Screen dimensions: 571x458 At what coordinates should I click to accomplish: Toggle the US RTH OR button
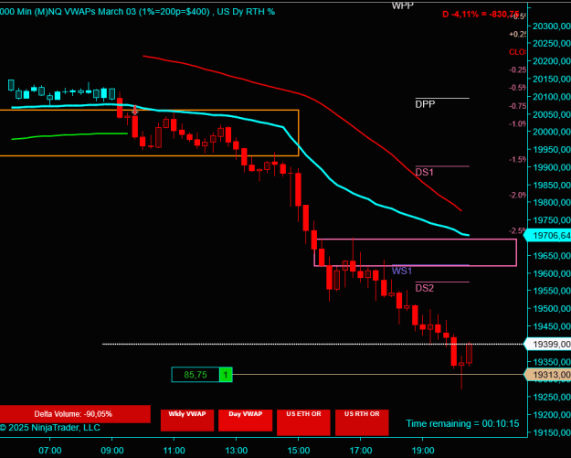pos(362,422)
